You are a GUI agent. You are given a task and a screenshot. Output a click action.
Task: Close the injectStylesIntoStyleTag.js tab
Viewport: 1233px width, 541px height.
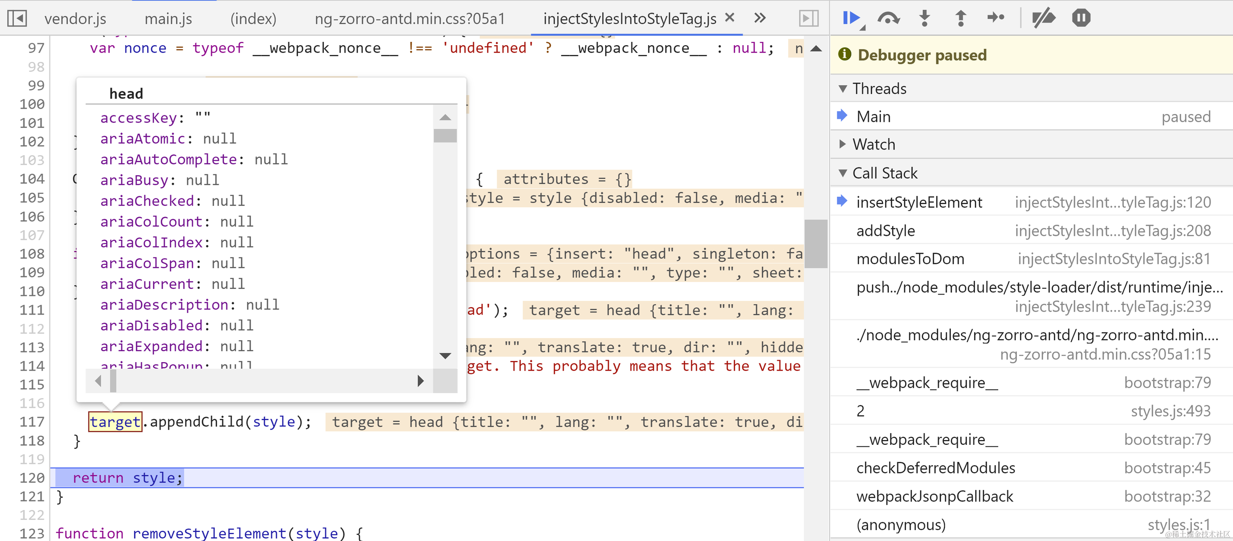coord(729,18)
